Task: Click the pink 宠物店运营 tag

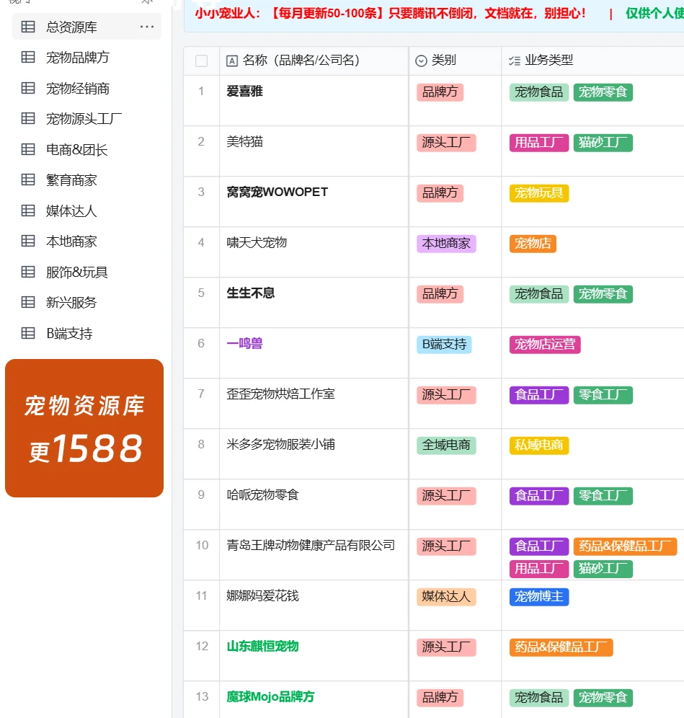Action: (x=545, y=345)
